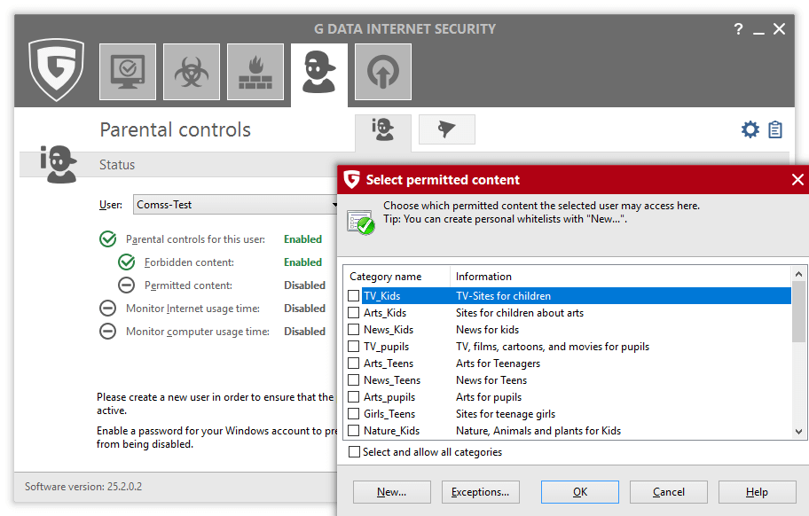Open the Virus protection biohazard icon
Image resolution: width=809 pixels, height=516 pixels.
(x=192, y=72)
